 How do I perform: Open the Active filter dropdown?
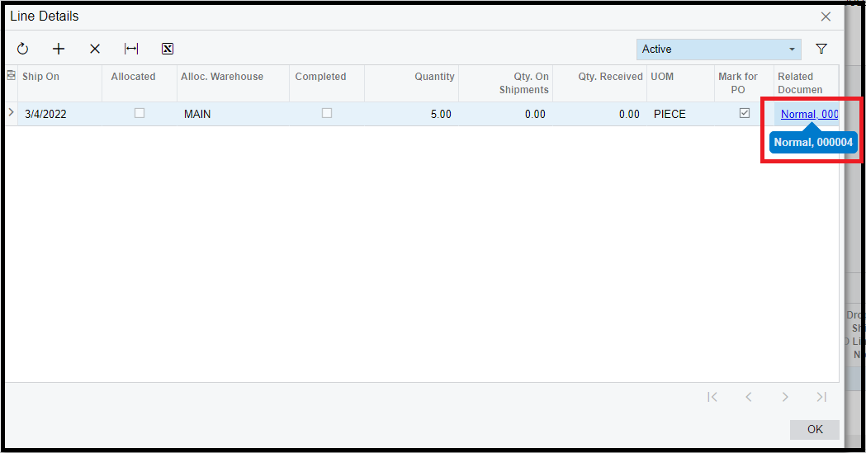(718, 50)
